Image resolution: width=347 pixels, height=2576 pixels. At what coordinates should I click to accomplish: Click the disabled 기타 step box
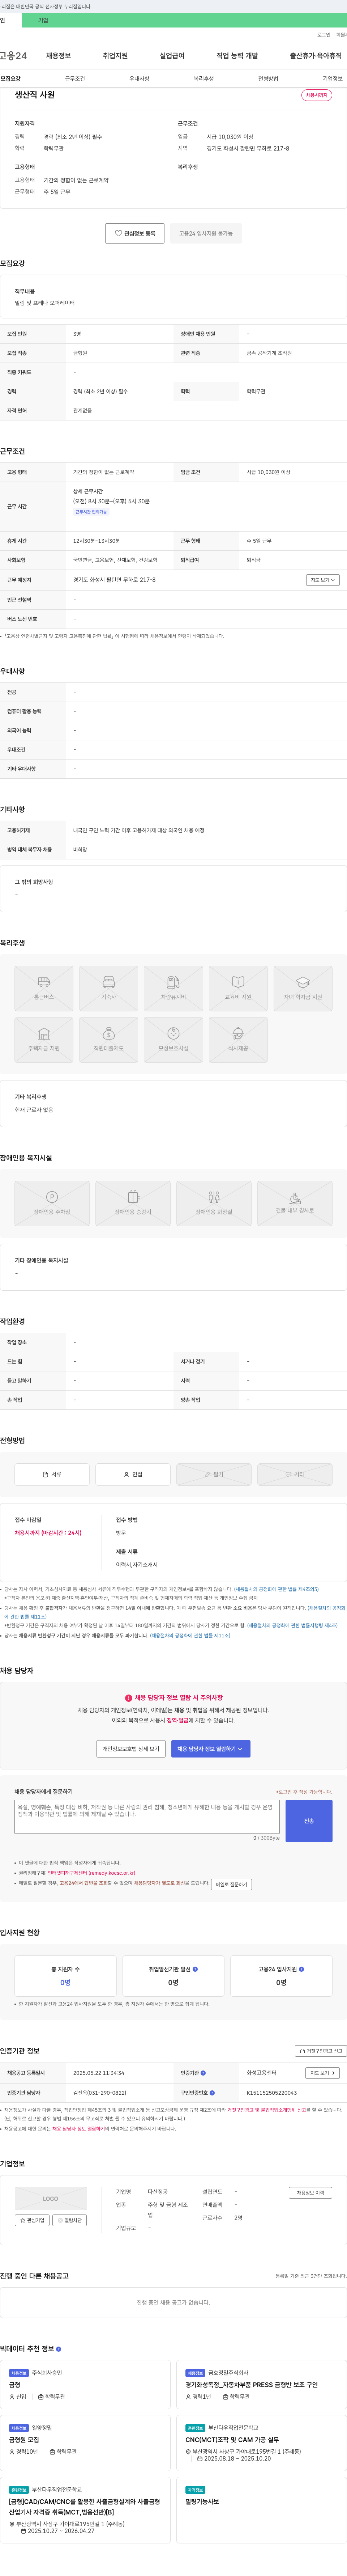[x=295, y=1474]
